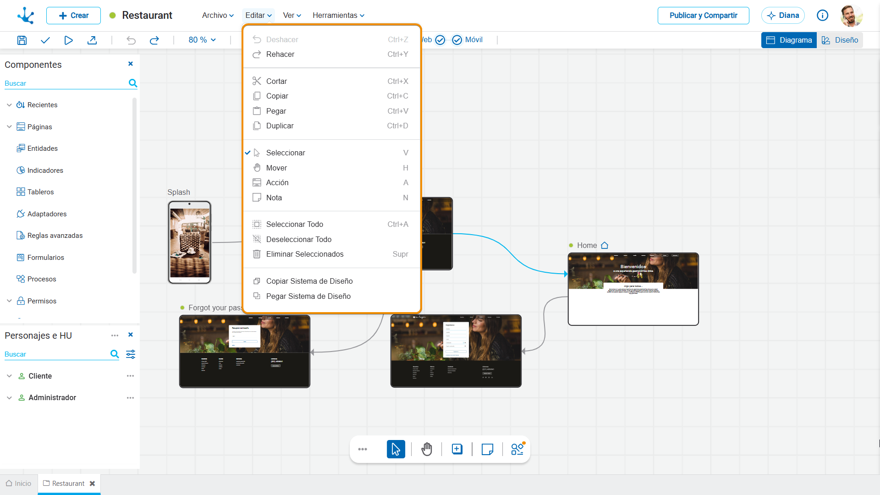Search components with magnifier icon

pos(133,83)
